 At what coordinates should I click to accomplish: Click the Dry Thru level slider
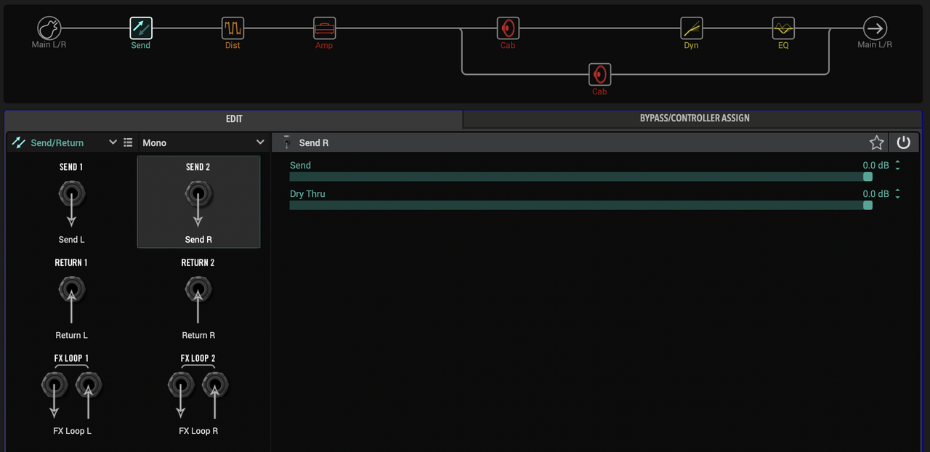point(580,206)
